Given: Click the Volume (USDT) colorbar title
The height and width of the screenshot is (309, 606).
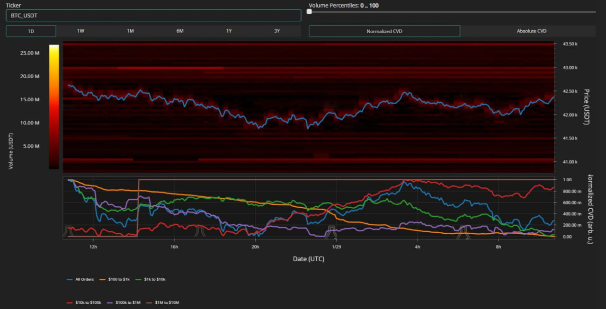Looking at the screenshot, I should 11,150.
